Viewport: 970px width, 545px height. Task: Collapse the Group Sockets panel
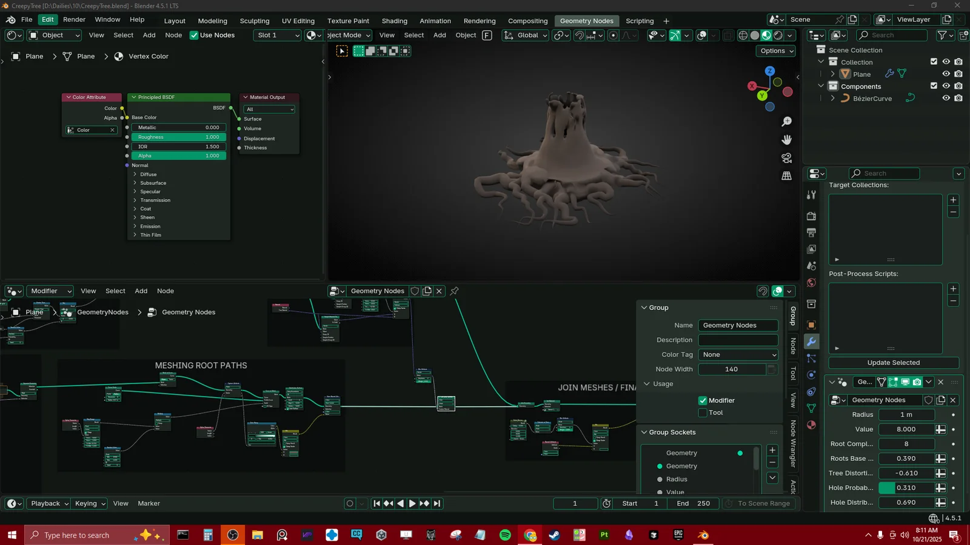tap(645, 432)
